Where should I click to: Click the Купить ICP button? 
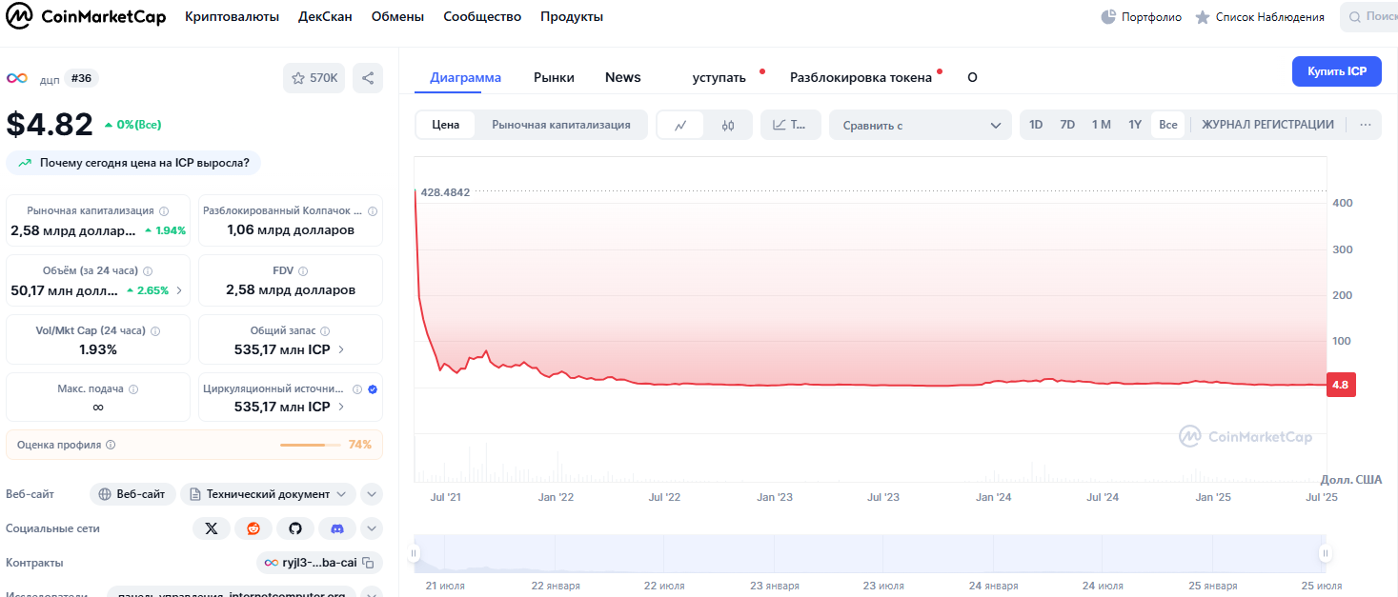(x=1337, y=71)
